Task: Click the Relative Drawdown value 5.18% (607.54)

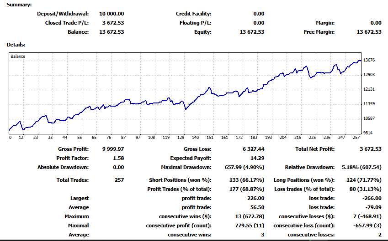Action: pos(361,167)
